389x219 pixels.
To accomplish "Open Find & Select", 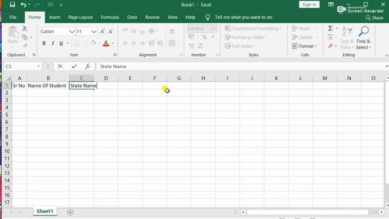I will tap(363, 38).
